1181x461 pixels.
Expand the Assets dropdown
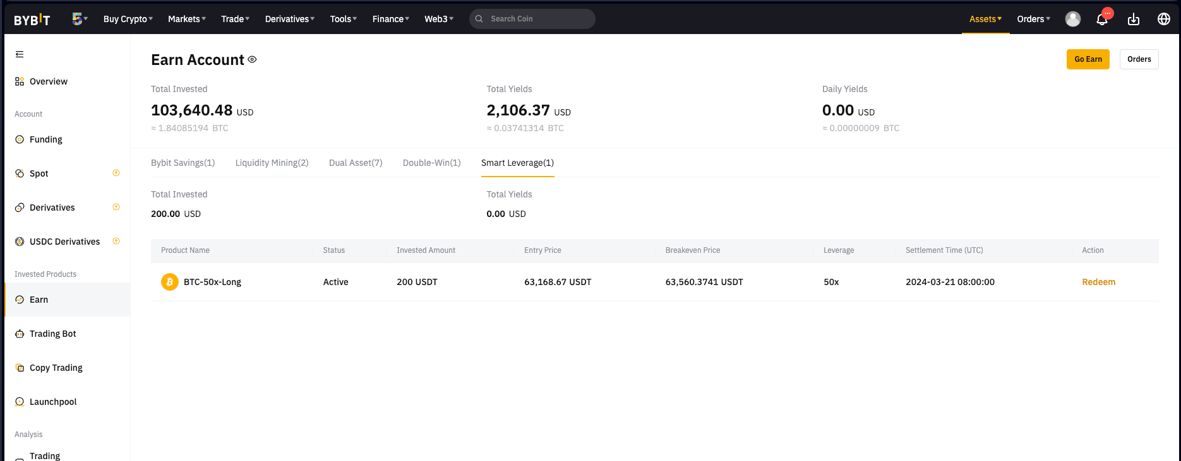tap(985, 19)
